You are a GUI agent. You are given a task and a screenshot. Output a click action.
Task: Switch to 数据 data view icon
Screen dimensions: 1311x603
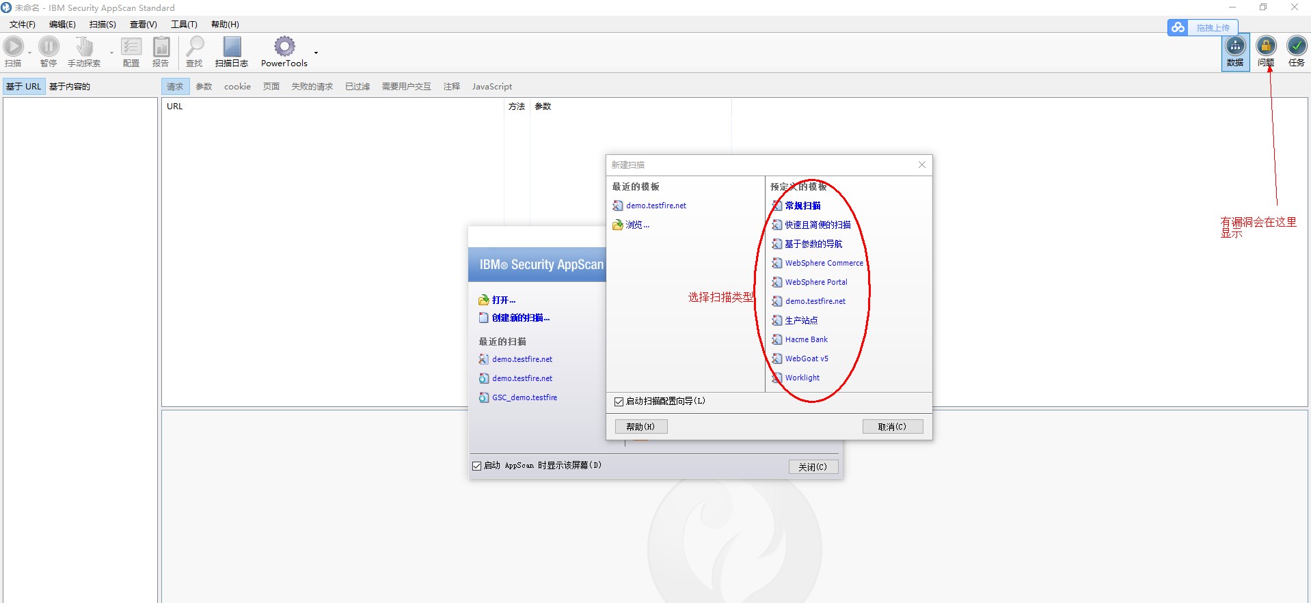(1235, 52)
